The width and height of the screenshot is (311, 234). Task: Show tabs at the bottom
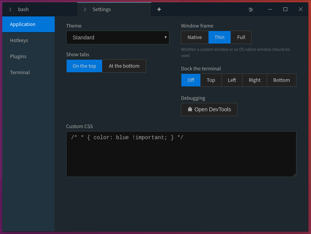pos(124,66)
